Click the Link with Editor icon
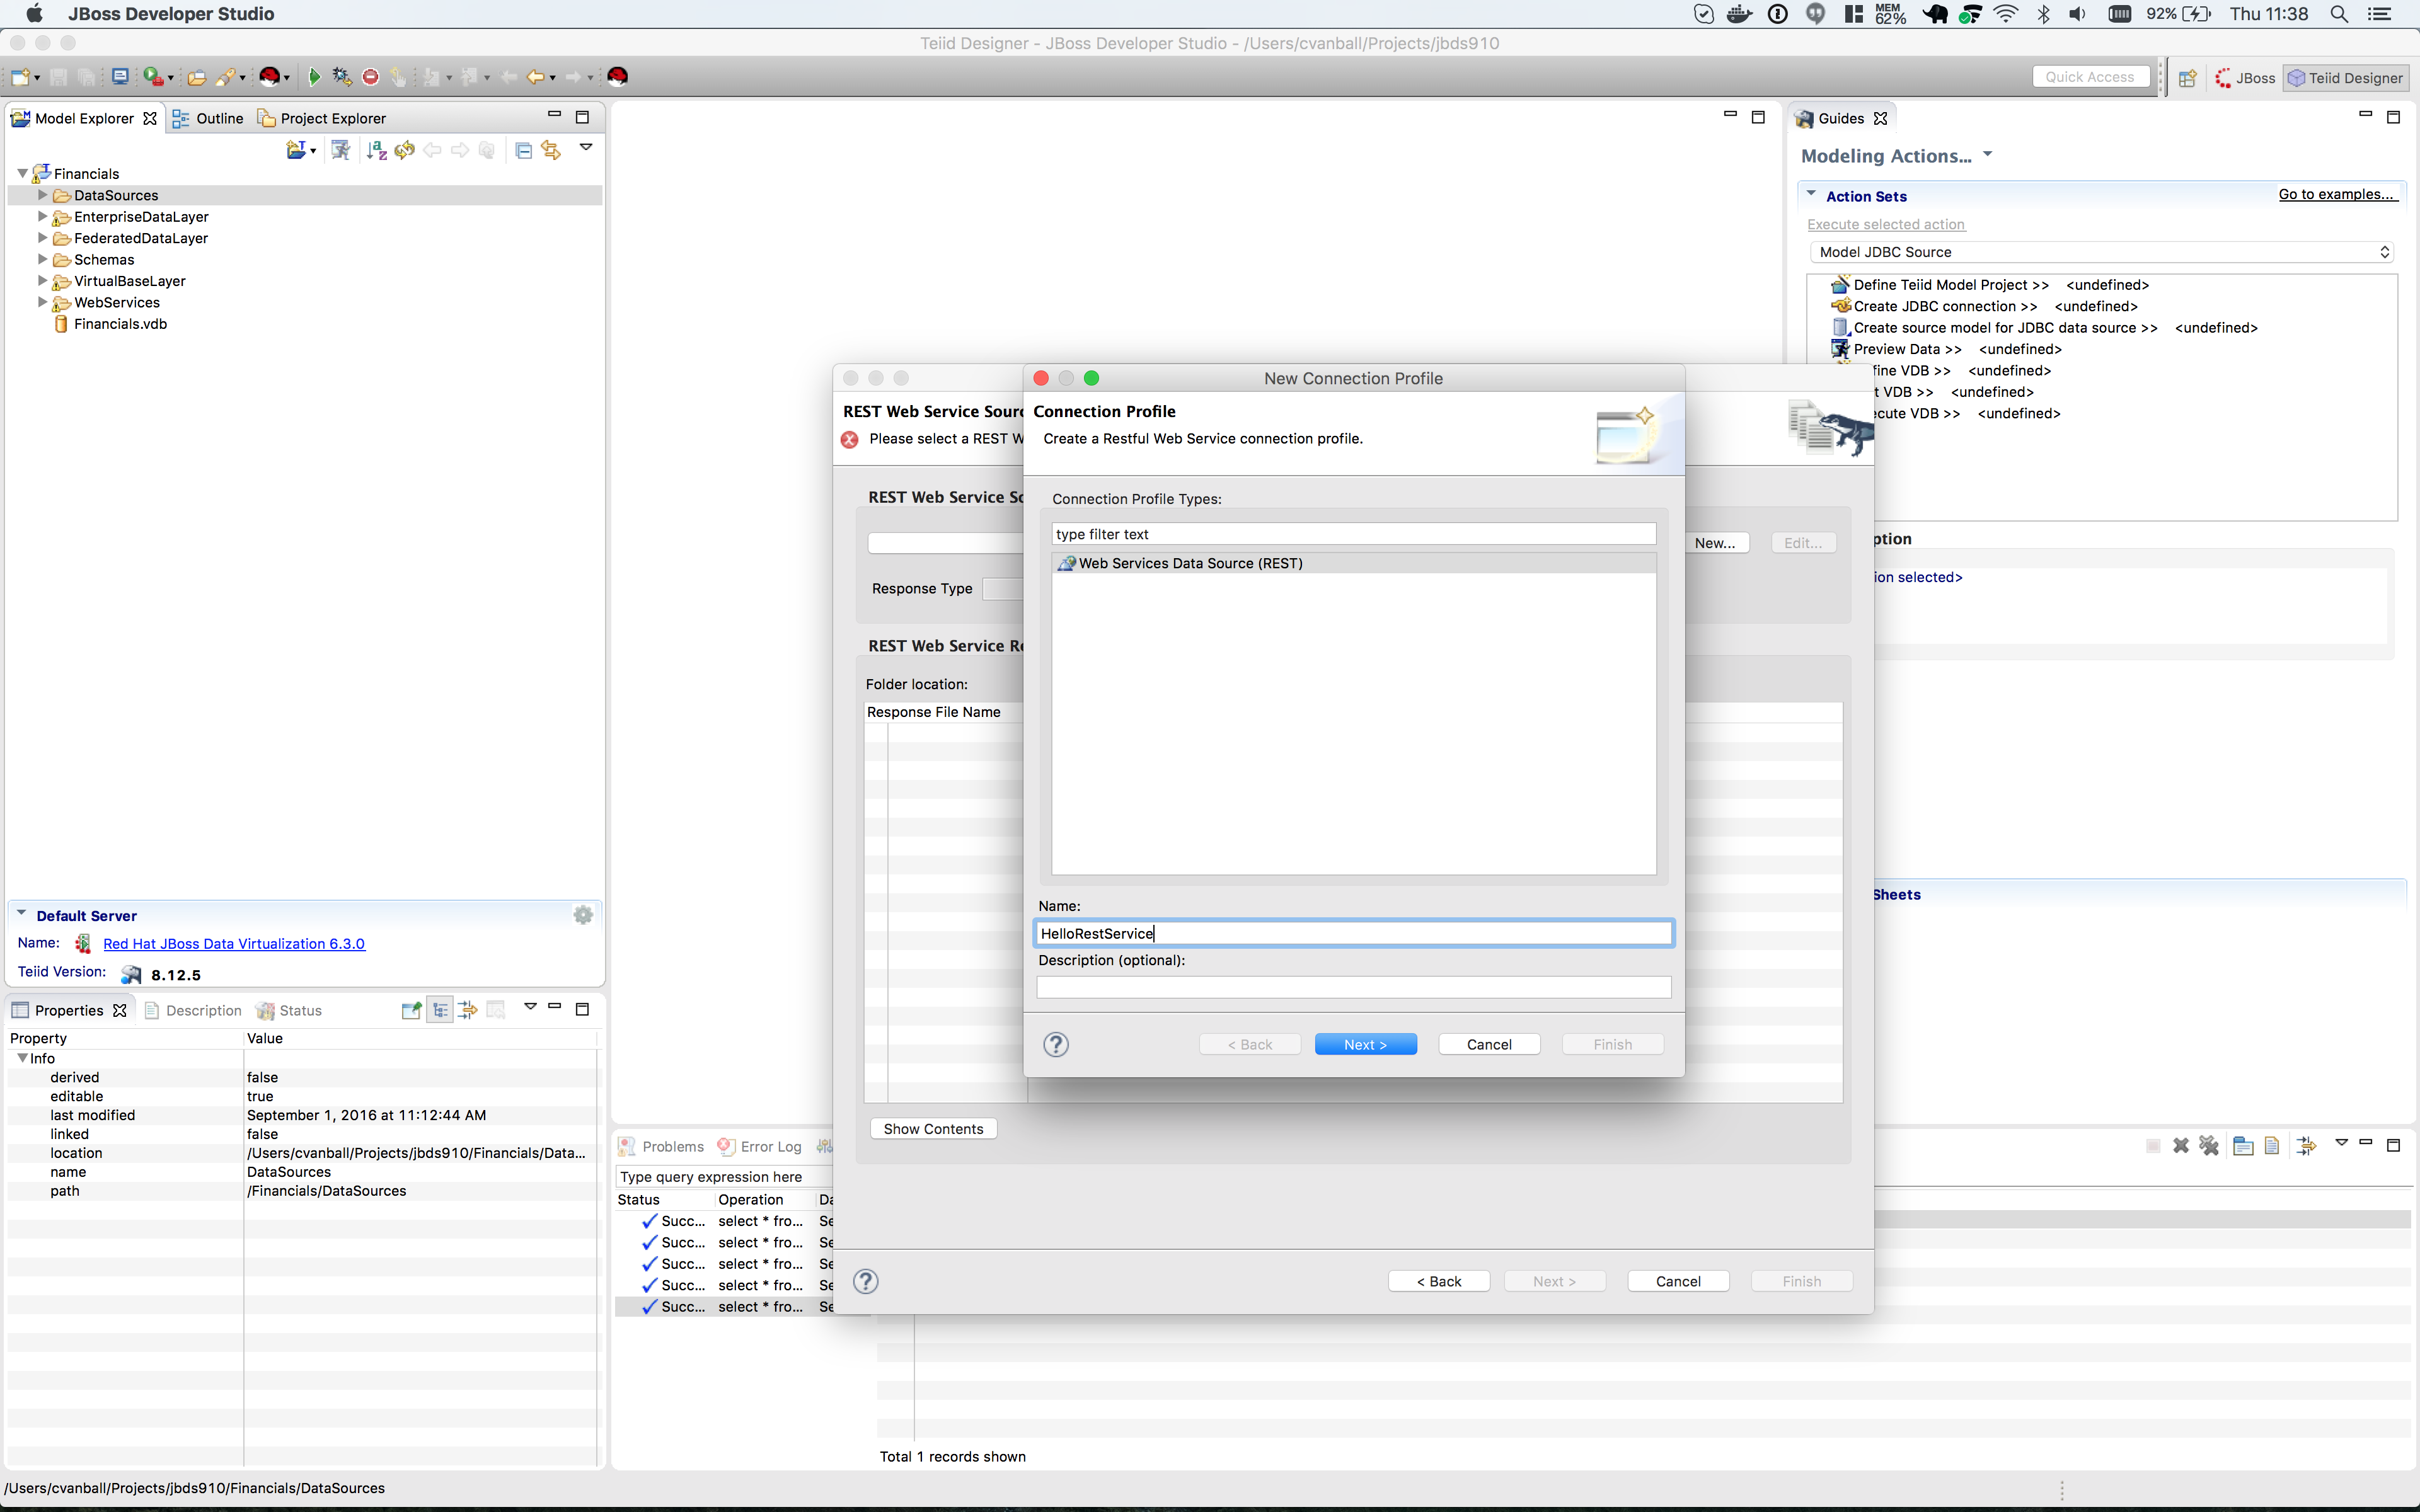2420x1512 pixels. (551, 150)
